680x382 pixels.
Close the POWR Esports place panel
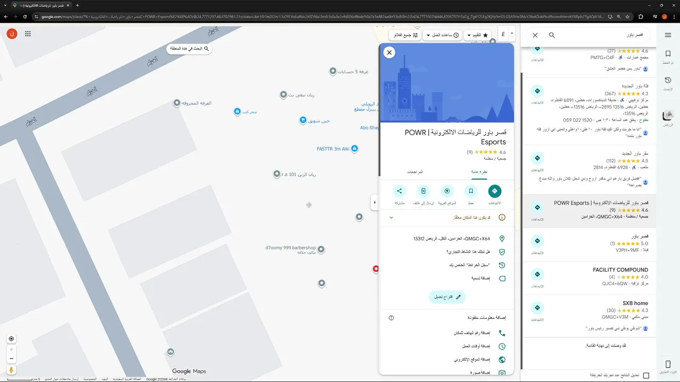click(x=389, y=53)
